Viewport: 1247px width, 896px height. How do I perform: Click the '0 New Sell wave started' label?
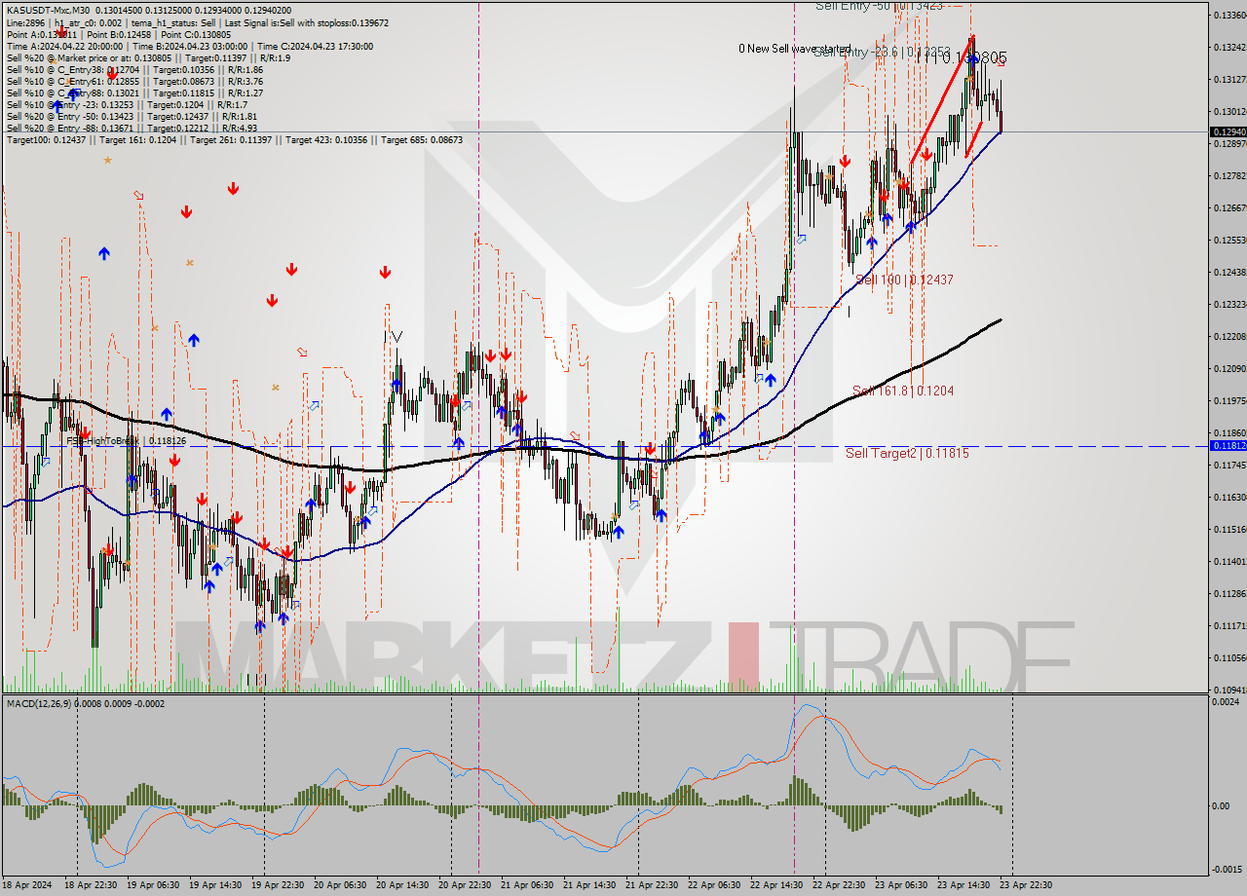coord(795,49)
